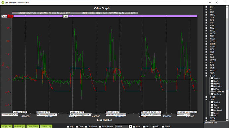
Task: Expand the FMT tree node
Action: pos(206,12)
